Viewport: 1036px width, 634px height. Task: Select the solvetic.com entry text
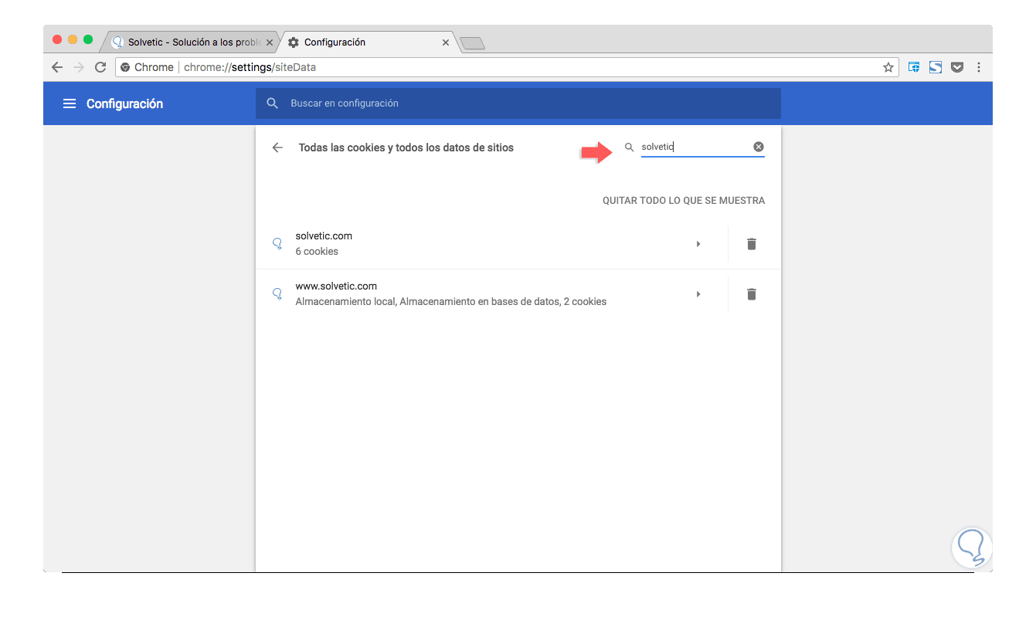[324, 236]
